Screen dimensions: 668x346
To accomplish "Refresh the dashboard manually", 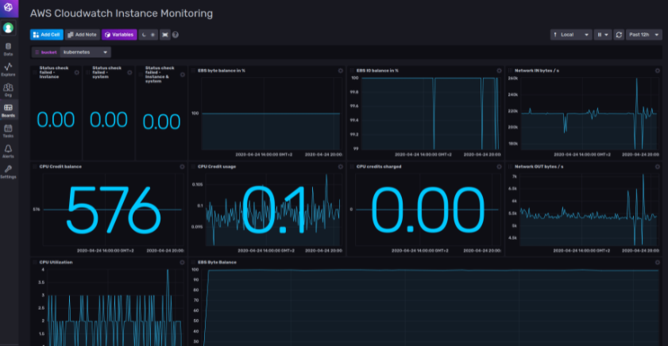I will click(x=619, y=35).
